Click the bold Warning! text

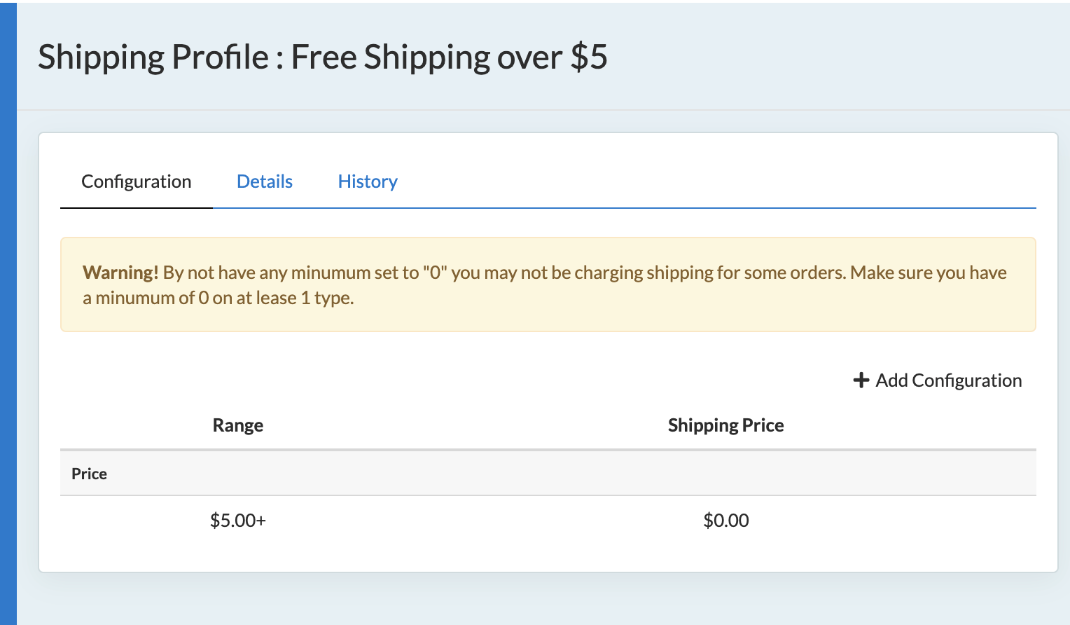pos(120,273)
